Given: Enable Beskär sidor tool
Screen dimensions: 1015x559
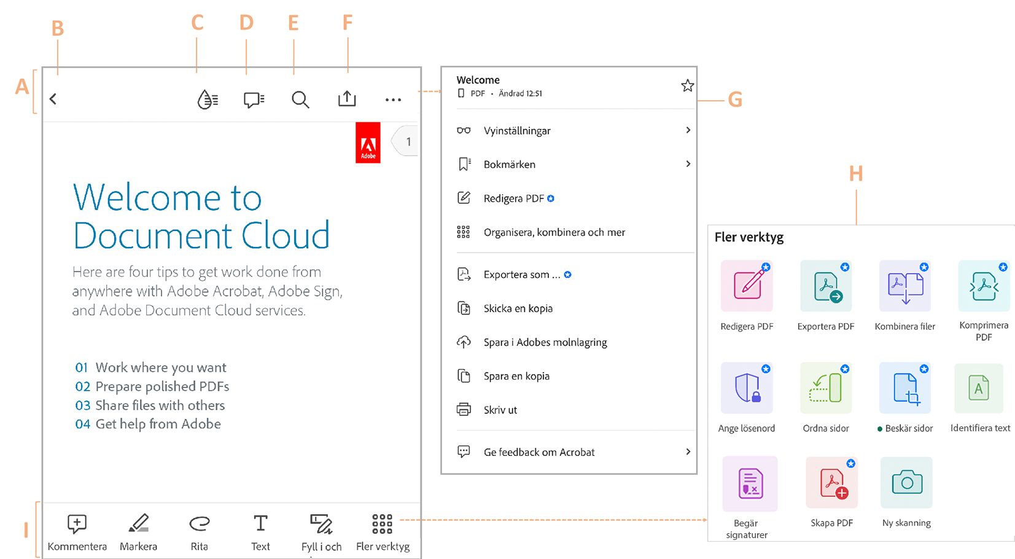Looking at the screenshot, I should click(x=905, y=388).
